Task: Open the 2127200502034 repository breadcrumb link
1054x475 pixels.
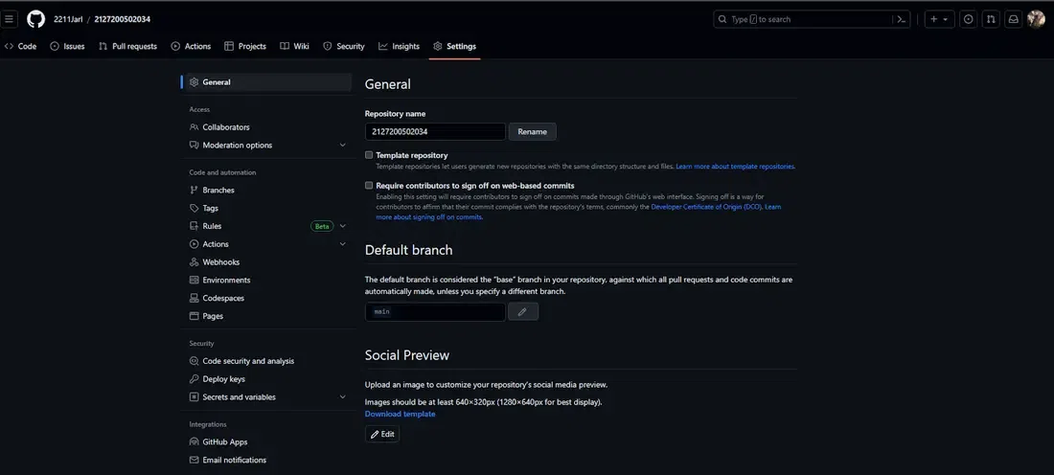Action: point(123,19)
